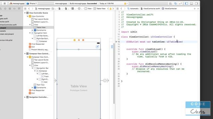
Task: Click UIViewController in the class declaration
Action: point(161,37)
